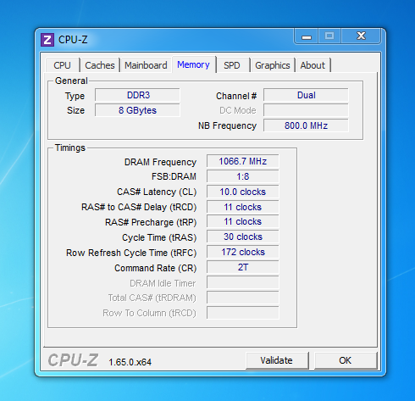The width and height of the screenshot is (415, 401).
Task: Click the Type label in General
Action: (x=75, y=96)
